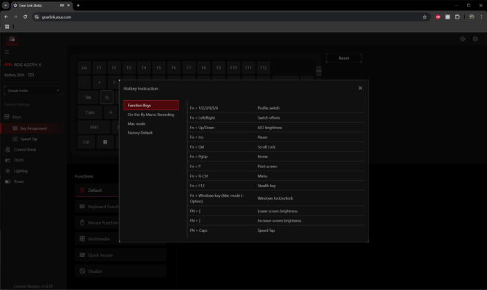The height and width of the screenshot is (290, 487).
Task: Open the red adblock extension icon
Action: coord(438,17)
